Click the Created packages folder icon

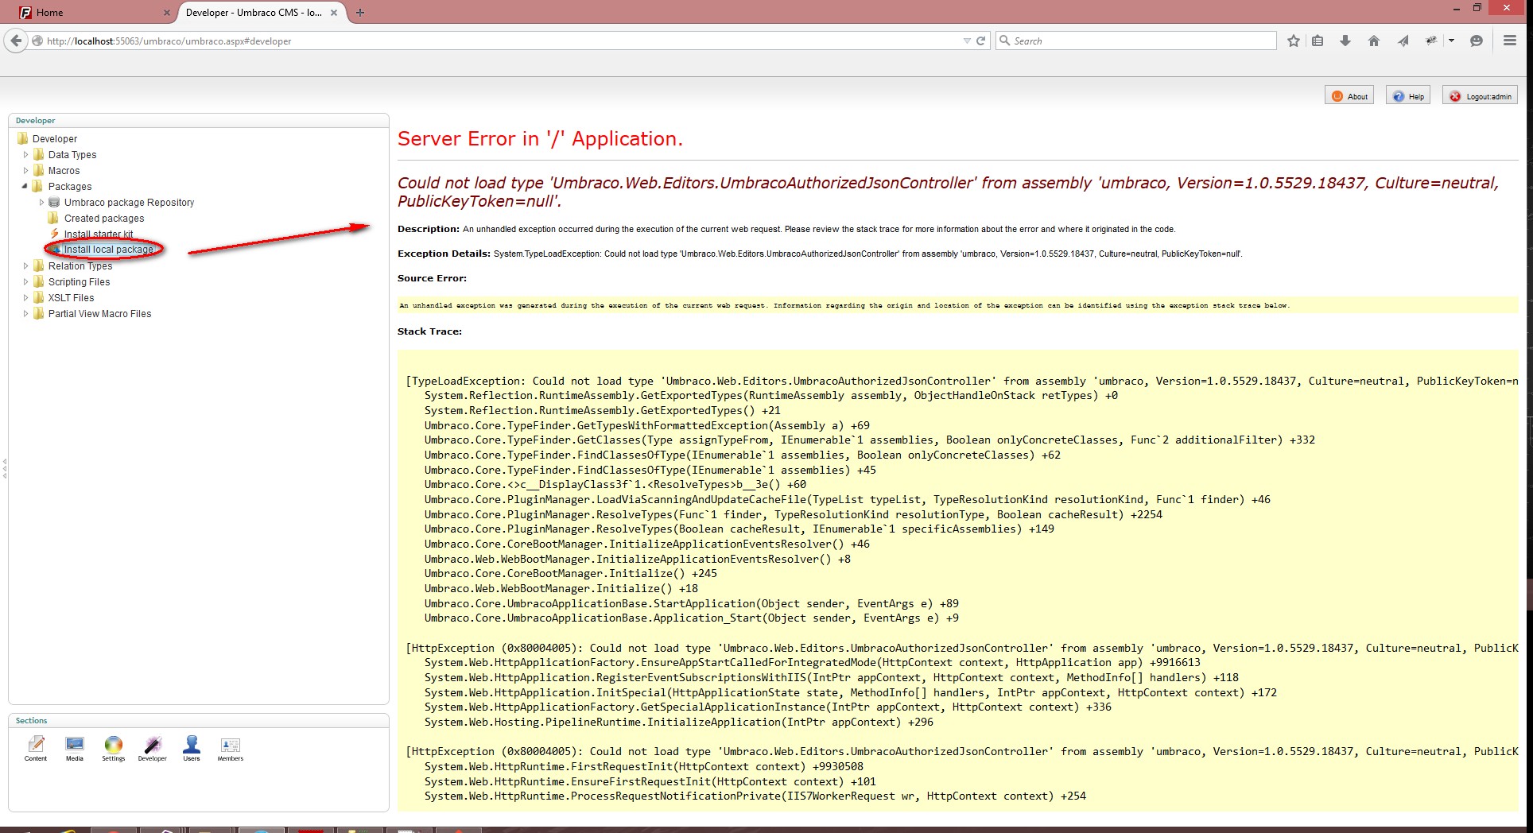point(53,218)
